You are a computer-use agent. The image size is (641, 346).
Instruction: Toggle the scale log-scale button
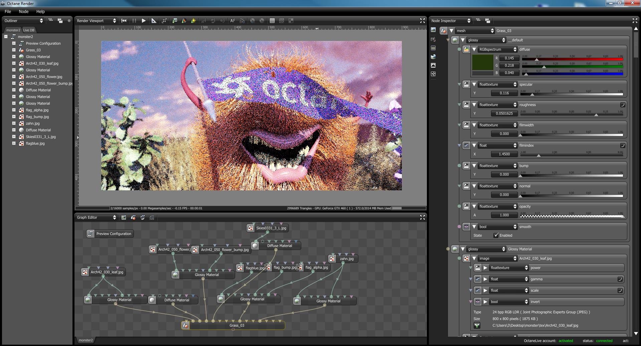point(620,290)
